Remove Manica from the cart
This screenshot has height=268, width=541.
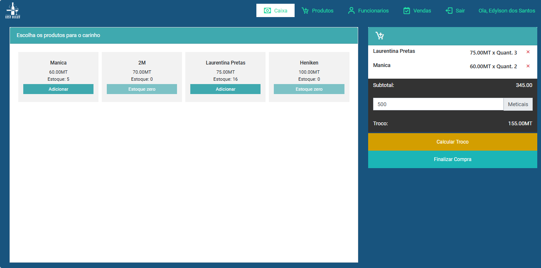pos(528,66)
